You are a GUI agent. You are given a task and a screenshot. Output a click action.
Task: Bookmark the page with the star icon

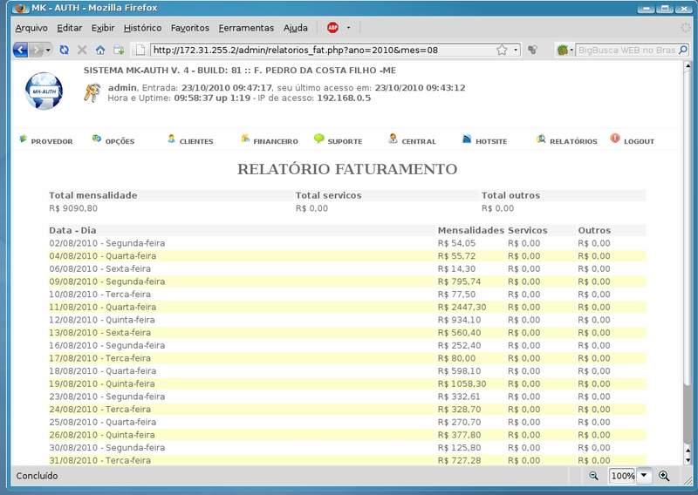pos(502,50)
